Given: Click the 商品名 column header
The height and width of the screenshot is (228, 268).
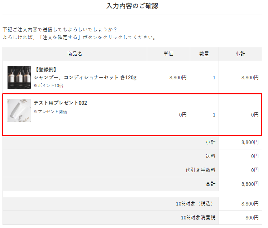Looking at the screenshot, I should pos(75,54).
